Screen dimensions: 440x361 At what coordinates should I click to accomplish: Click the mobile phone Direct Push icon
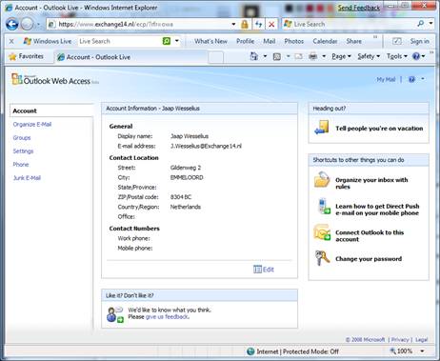coord(324,206)
